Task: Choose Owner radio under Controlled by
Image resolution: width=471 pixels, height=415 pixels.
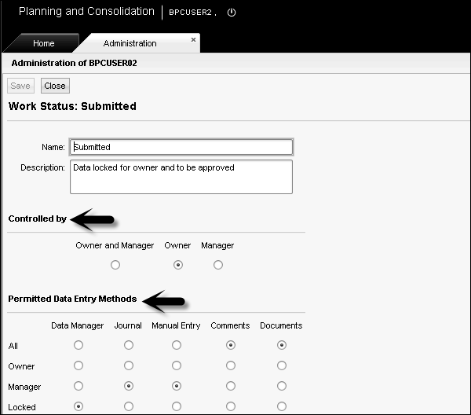Action: coord(177,265)
